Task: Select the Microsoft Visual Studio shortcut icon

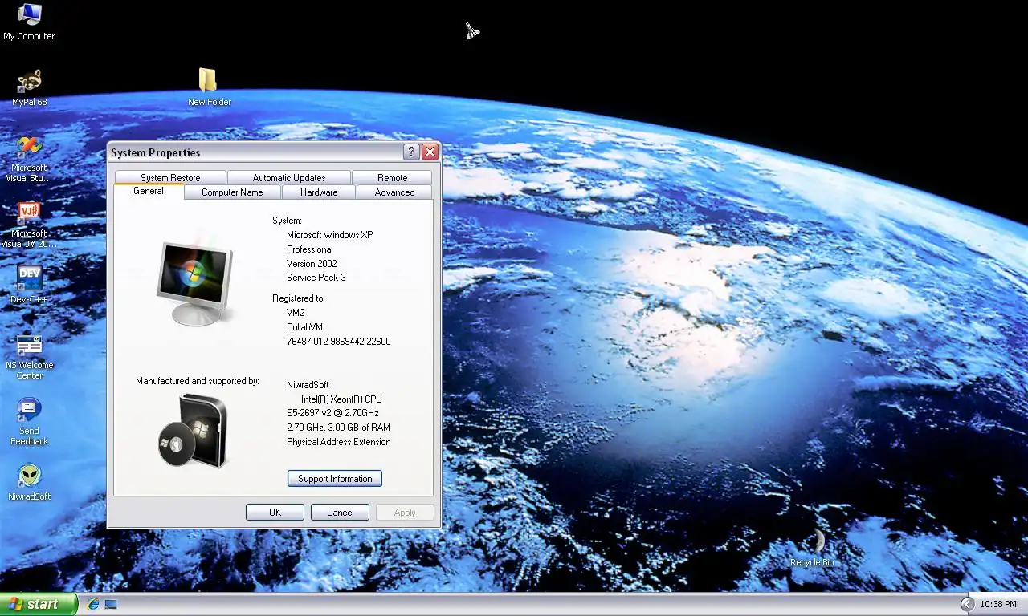Action: (29, 159)
